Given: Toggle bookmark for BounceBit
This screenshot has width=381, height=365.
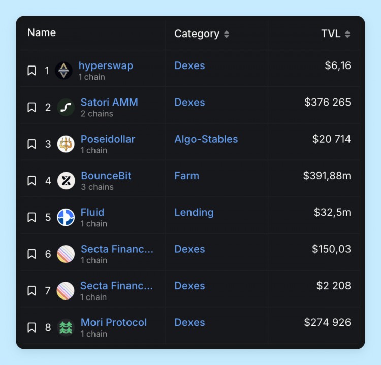Looking at the screenshot, I should (x=31, y=181).
